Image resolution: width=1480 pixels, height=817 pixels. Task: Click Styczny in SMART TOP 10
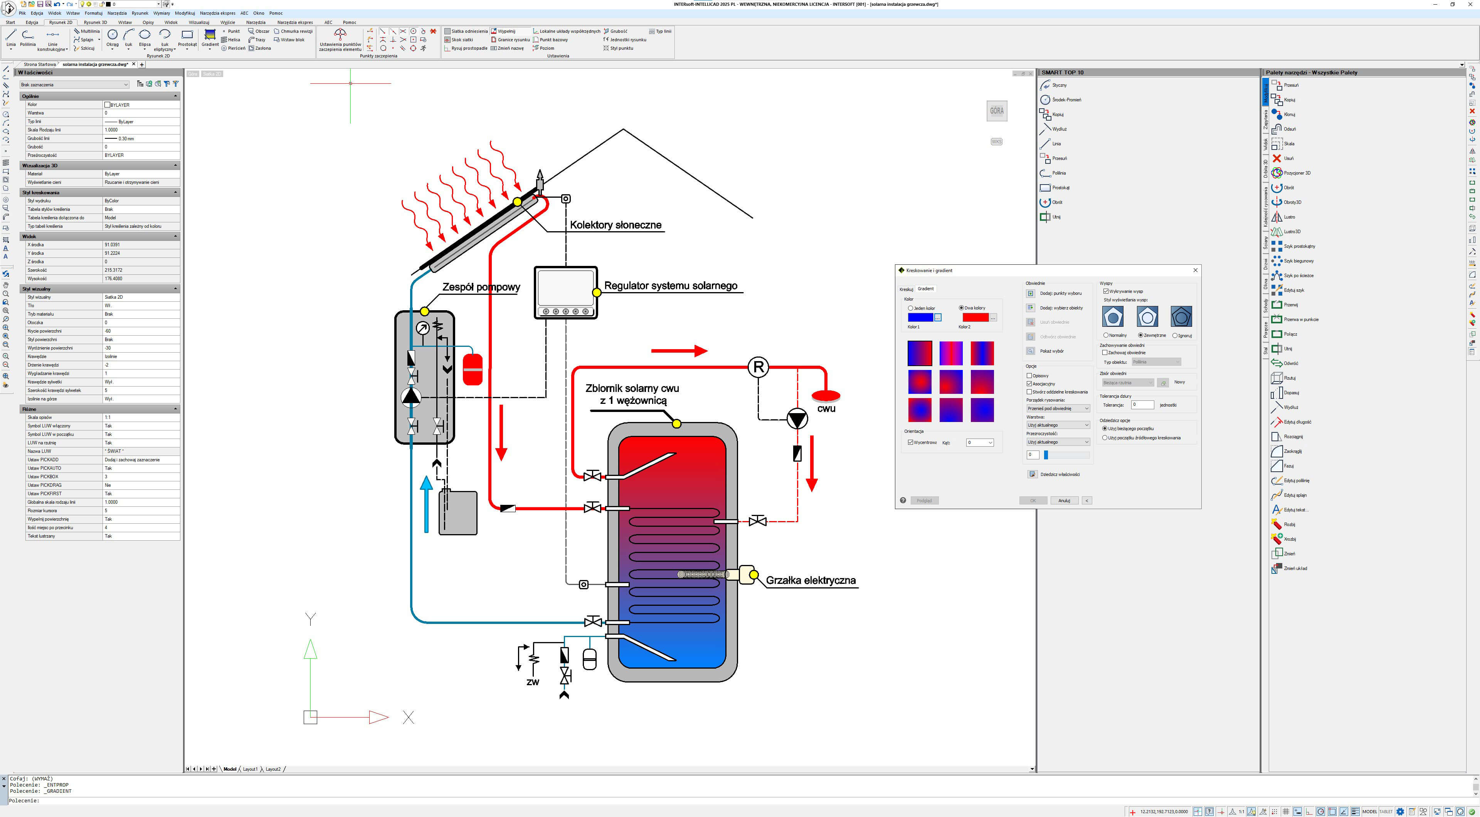(x=1054, y=85)
